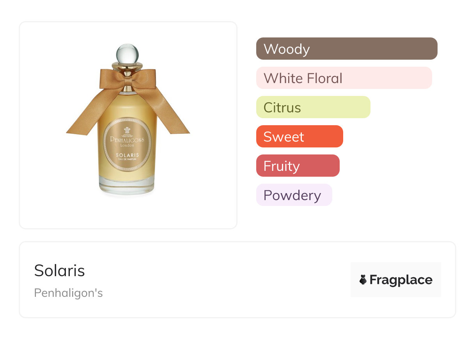
Task: Click the Solaris fragrance title
Action: tap(59, 270)
